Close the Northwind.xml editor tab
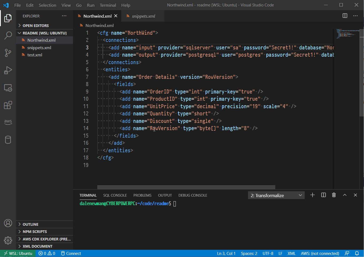This screenshot has width=364, height=257. pos(116,16)
